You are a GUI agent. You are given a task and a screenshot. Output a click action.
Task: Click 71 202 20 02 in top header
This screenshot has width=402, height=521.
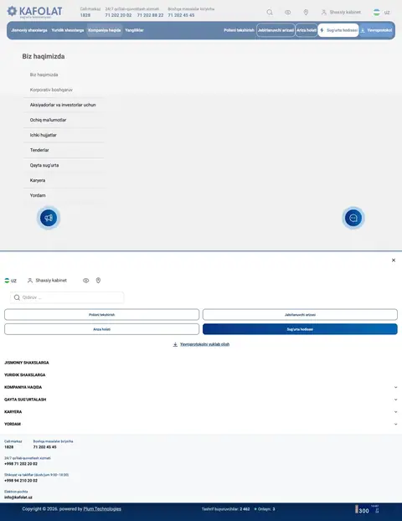click(x=118, y=15)
